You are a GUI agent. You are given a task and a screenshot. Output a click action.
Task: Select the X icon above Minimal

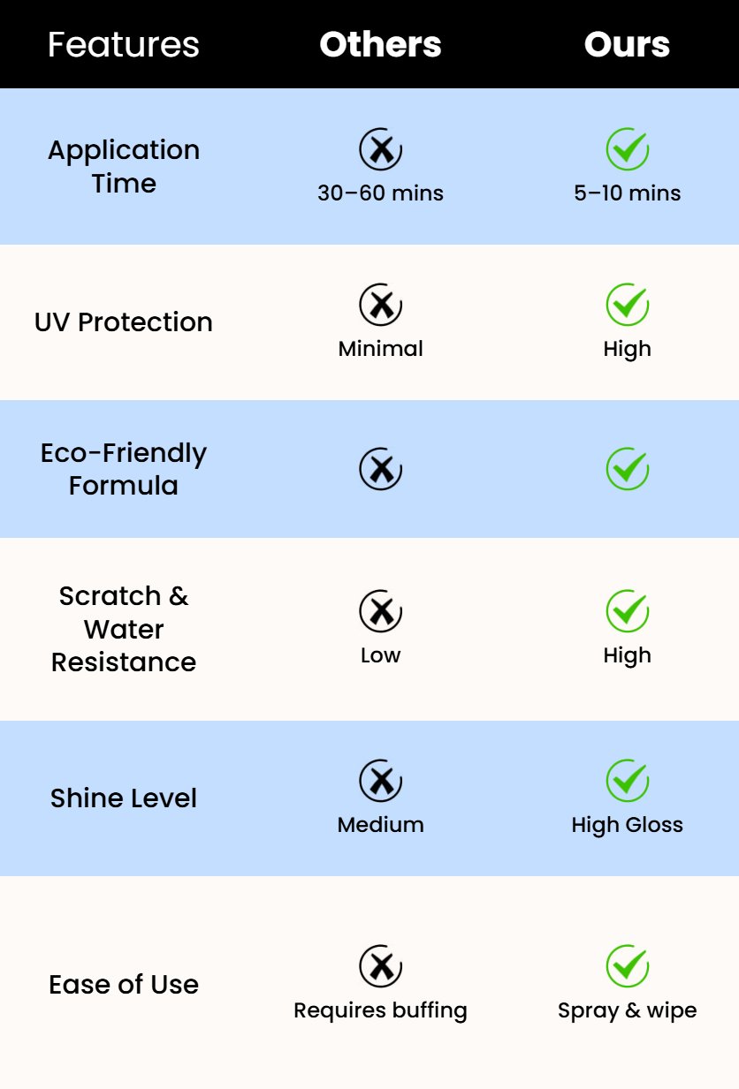381,305
